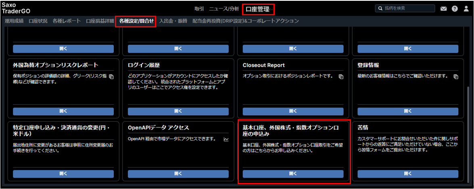Open the 口座損益詳細 tab

pyautogui.click(x=100, y=21)
